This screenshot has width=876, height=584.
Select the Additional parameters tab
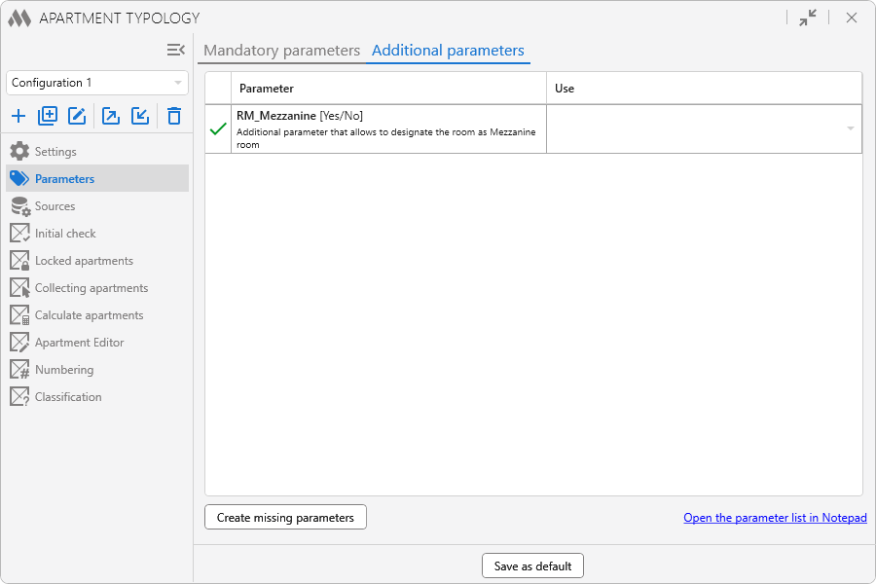448,51
